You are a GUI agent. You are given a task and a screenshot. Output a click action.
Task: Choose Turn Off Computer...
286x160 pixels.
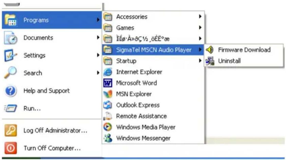(52, 148)
